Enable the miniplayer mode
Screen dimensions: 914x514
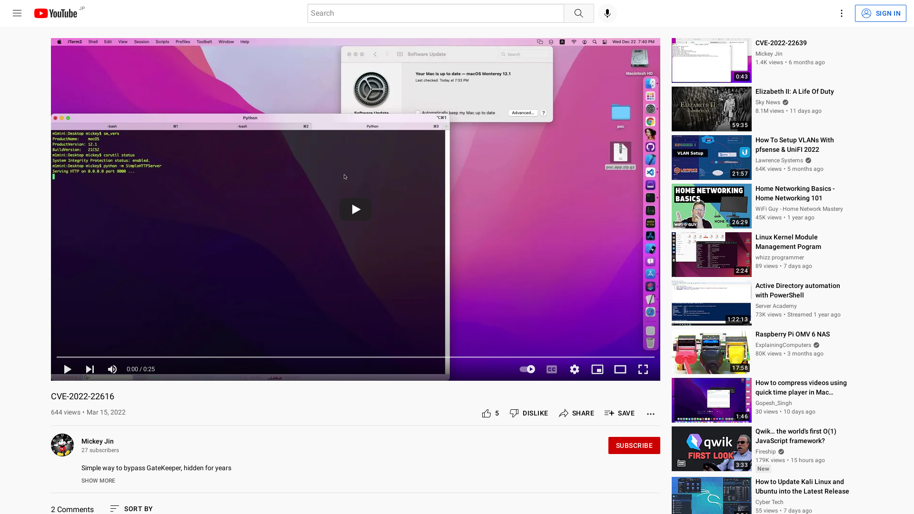(x=597, y=369)
